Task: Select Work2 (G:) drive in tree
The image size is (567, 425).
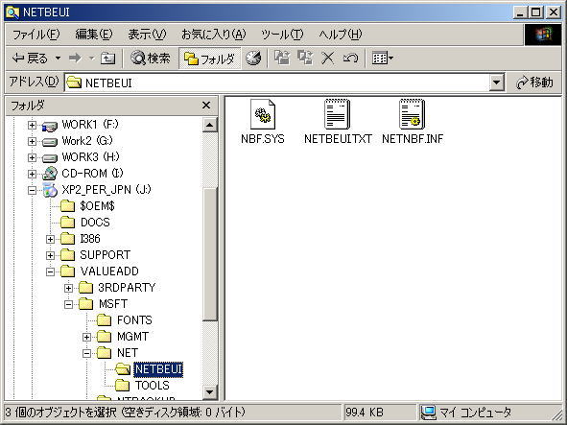Action: pyautogui.click(x=87, y=141)
